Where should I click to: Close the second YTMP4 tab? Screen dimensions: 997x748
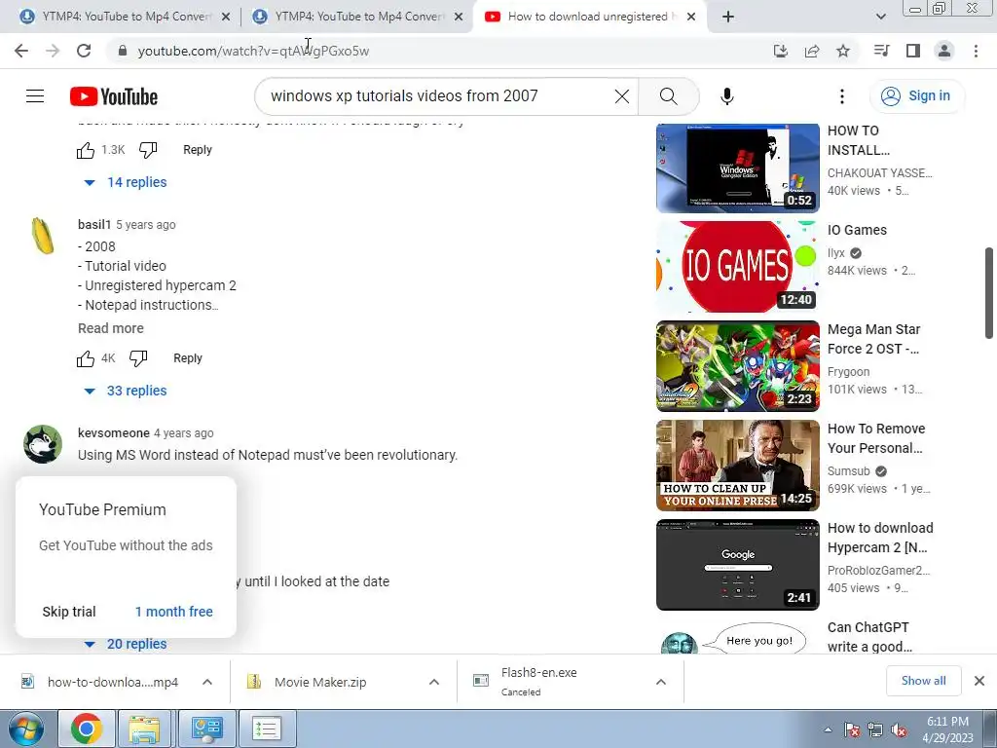click(x=459, y=17)
